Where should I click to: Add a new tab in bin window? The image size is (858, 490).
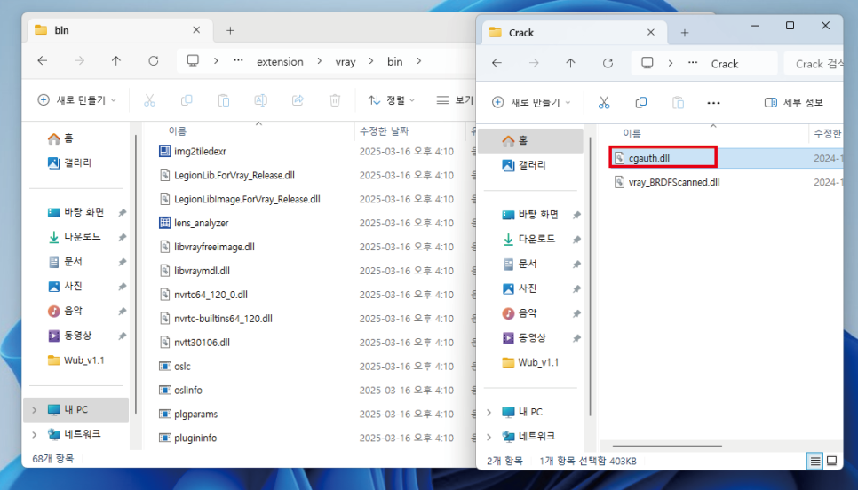tap(230, 30)
